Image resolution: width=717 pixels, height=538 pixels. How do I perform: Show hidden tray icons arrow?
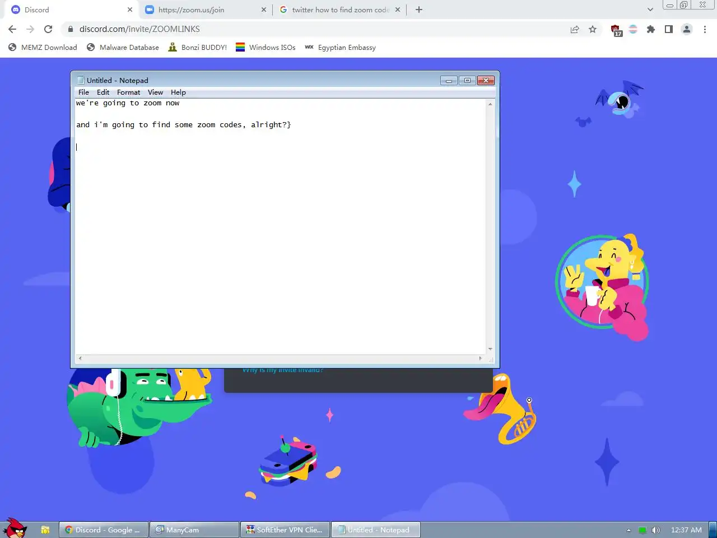pos(628,530)
